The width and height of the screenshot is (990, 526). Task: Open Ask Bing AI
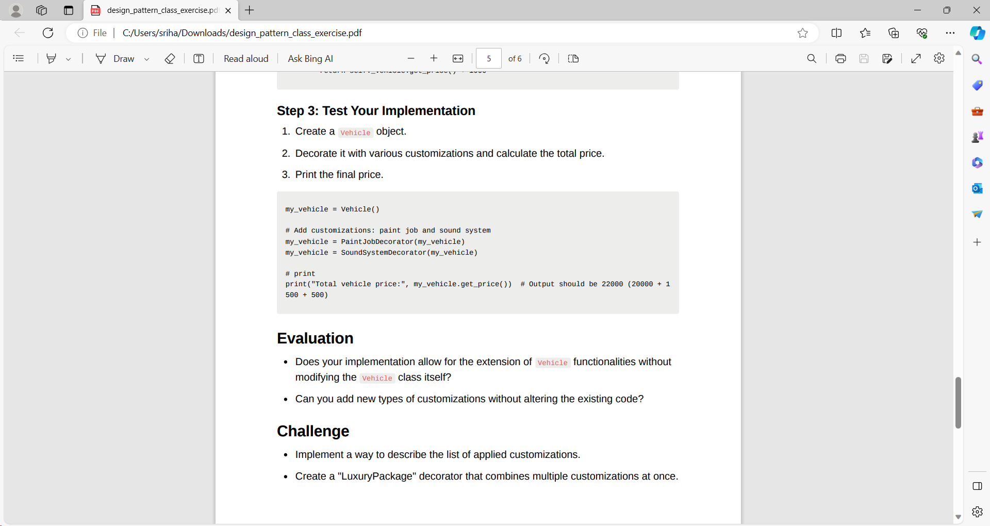point(310,58)
